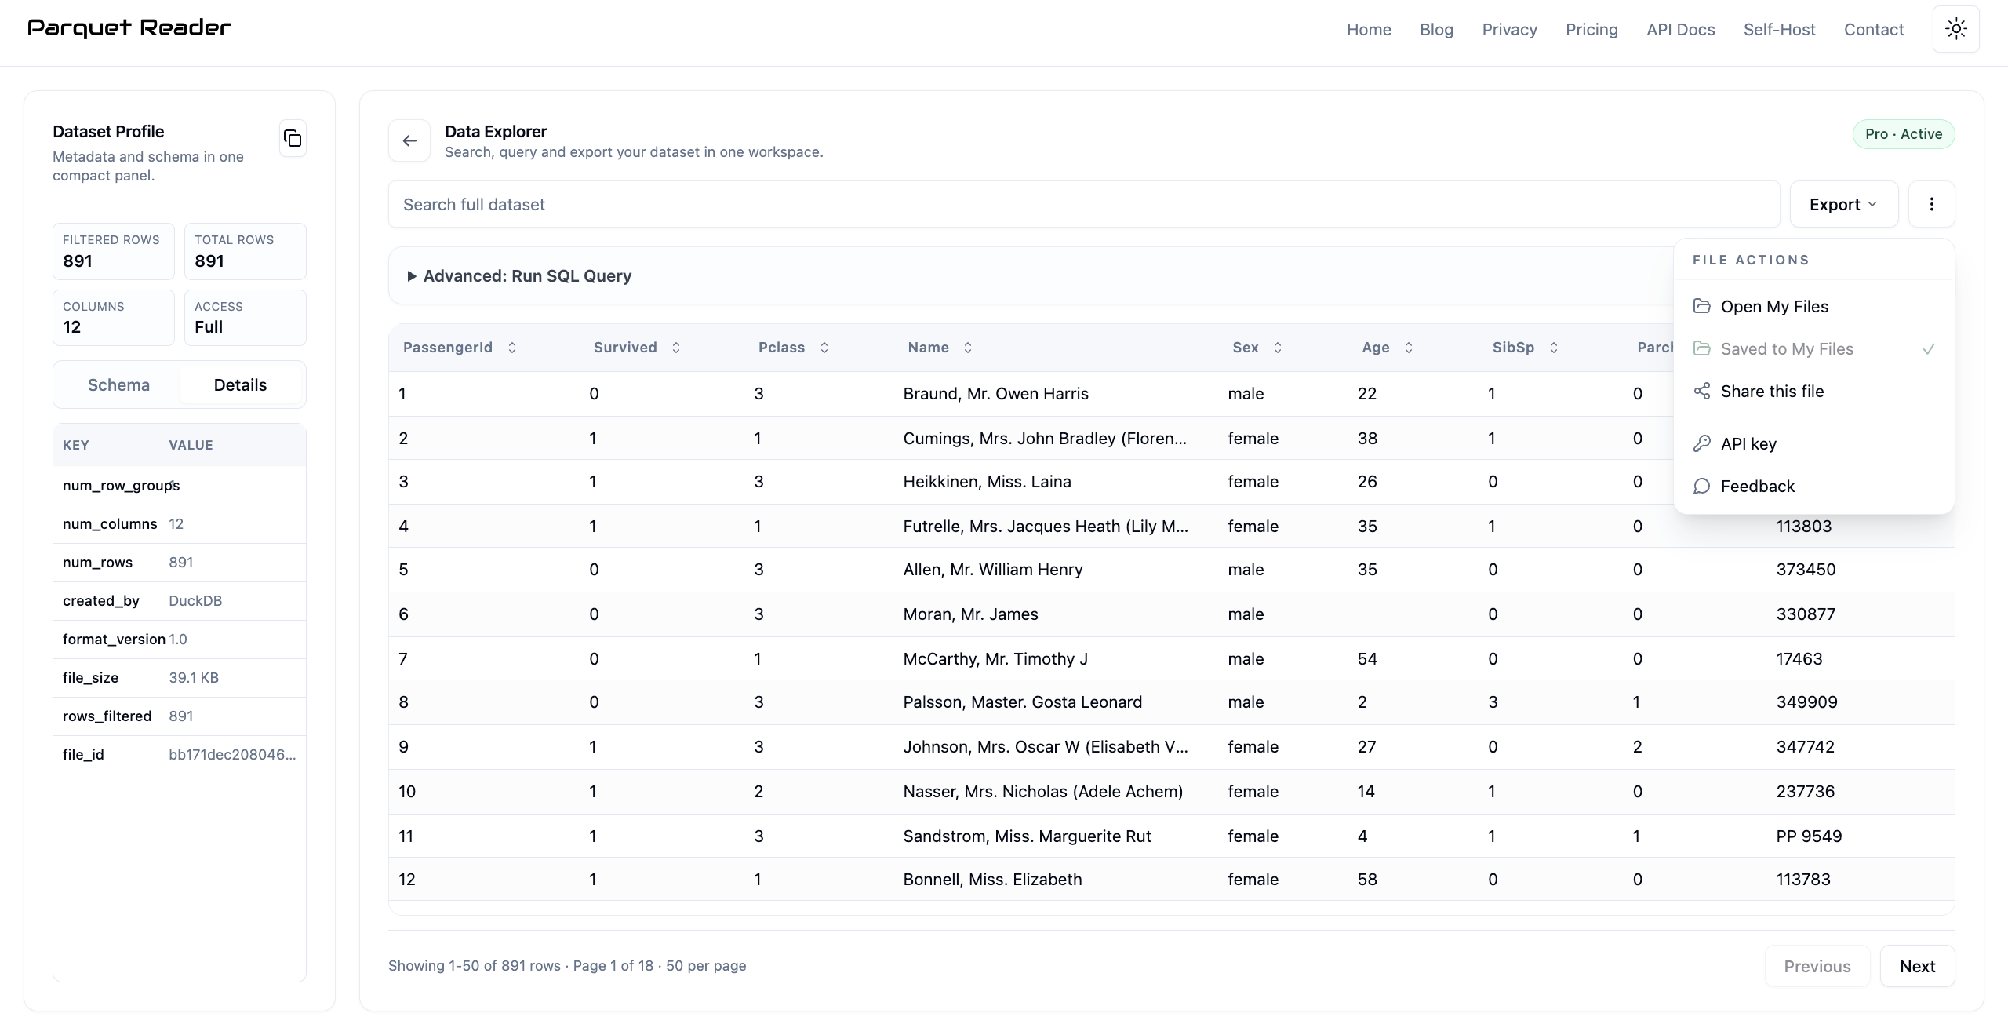Select Open My Files menu entry
Viewport: 2008px width, 1035px height.
1813,306
